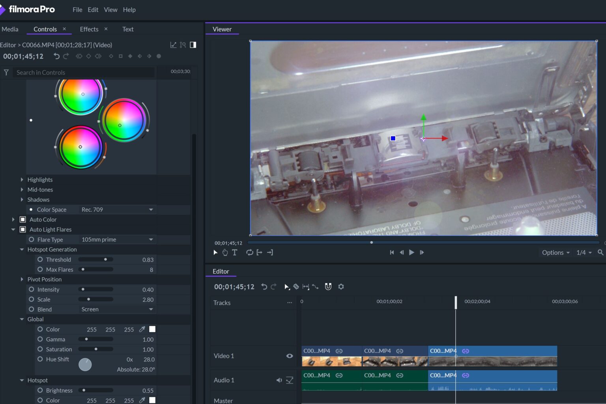
Task: Click the Threshold slider
Action: pyautogui.click(x=96, y=260)
